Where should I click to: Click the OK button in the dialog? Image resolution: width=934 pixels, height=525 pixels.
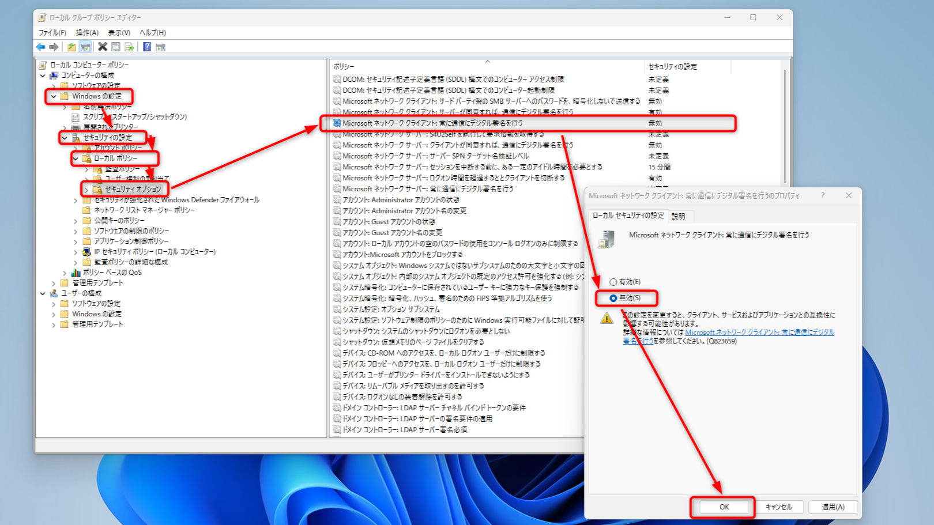click(724, 507)
